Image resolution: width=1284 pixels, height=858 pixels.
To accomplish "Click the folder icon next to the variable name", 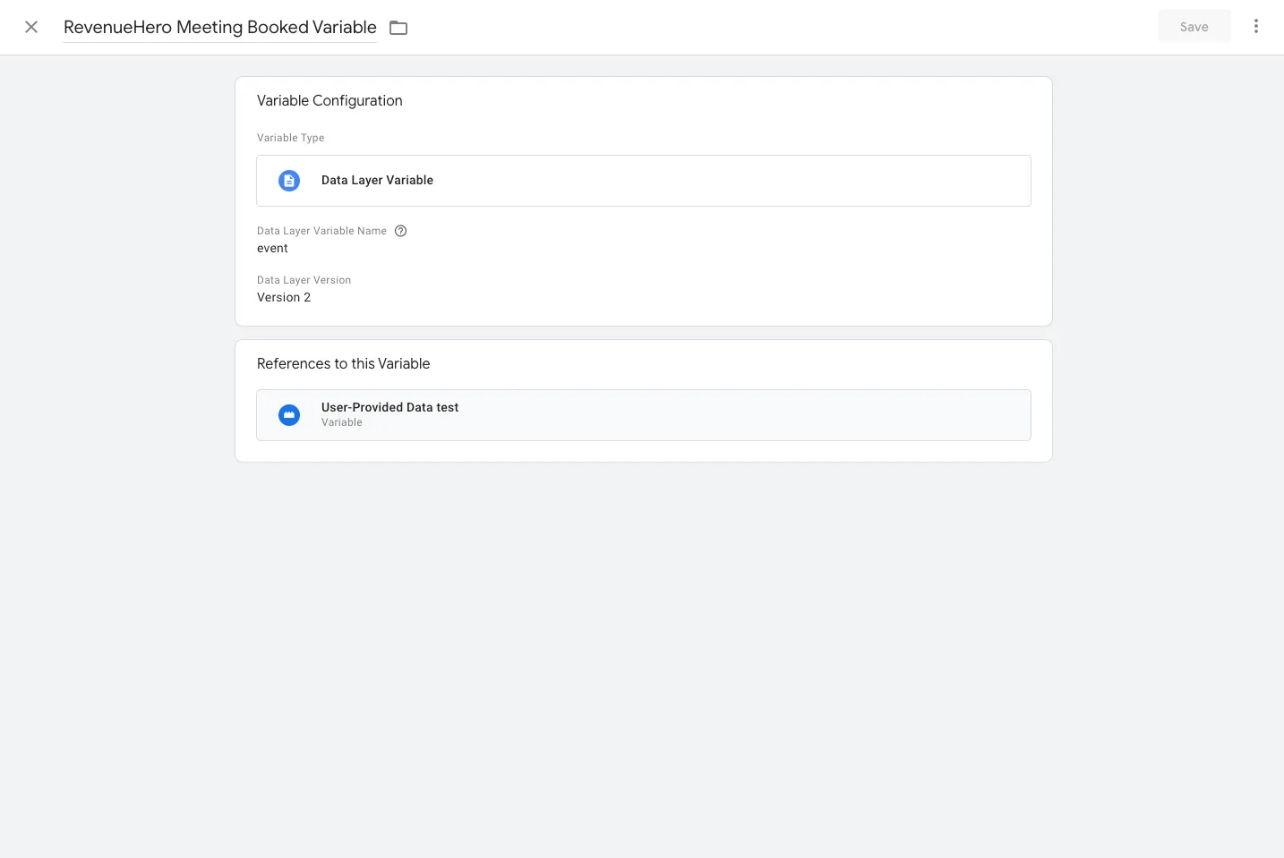I will pyautogui.click(x=398, y=28).
